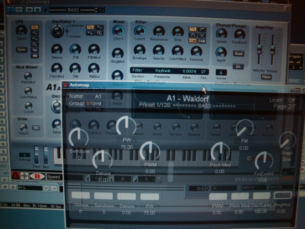Select the LFO sine waveform button
305x229 pixels.
35,27
